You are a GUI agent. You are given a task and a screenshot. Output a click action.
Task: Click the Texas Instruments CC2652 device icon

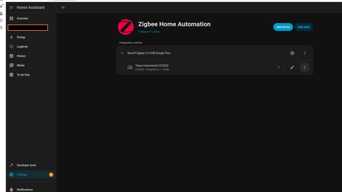click(x=130, y=67)
